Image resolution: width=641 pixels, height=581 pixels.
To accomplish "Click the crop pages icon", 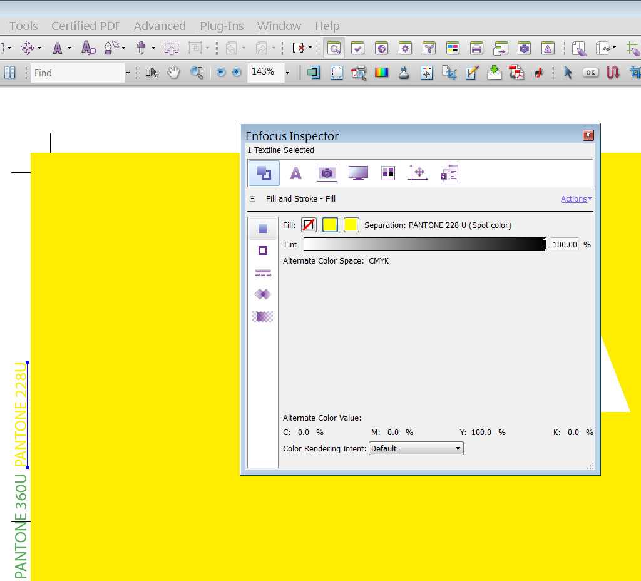I will click(x=449, y=73).
